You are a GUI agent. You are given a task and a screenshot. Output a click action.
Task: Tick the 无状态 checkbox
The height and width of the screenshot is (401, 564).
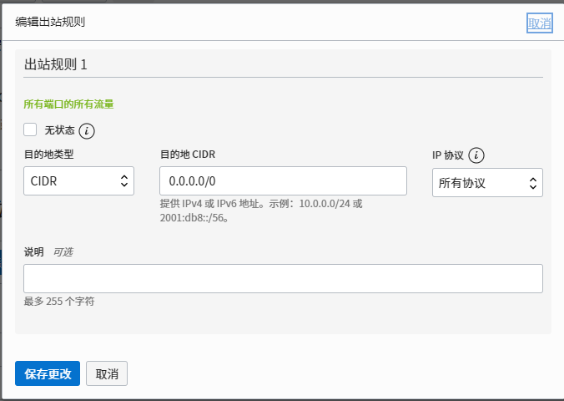pyautogui.click(x=30, y=129)
